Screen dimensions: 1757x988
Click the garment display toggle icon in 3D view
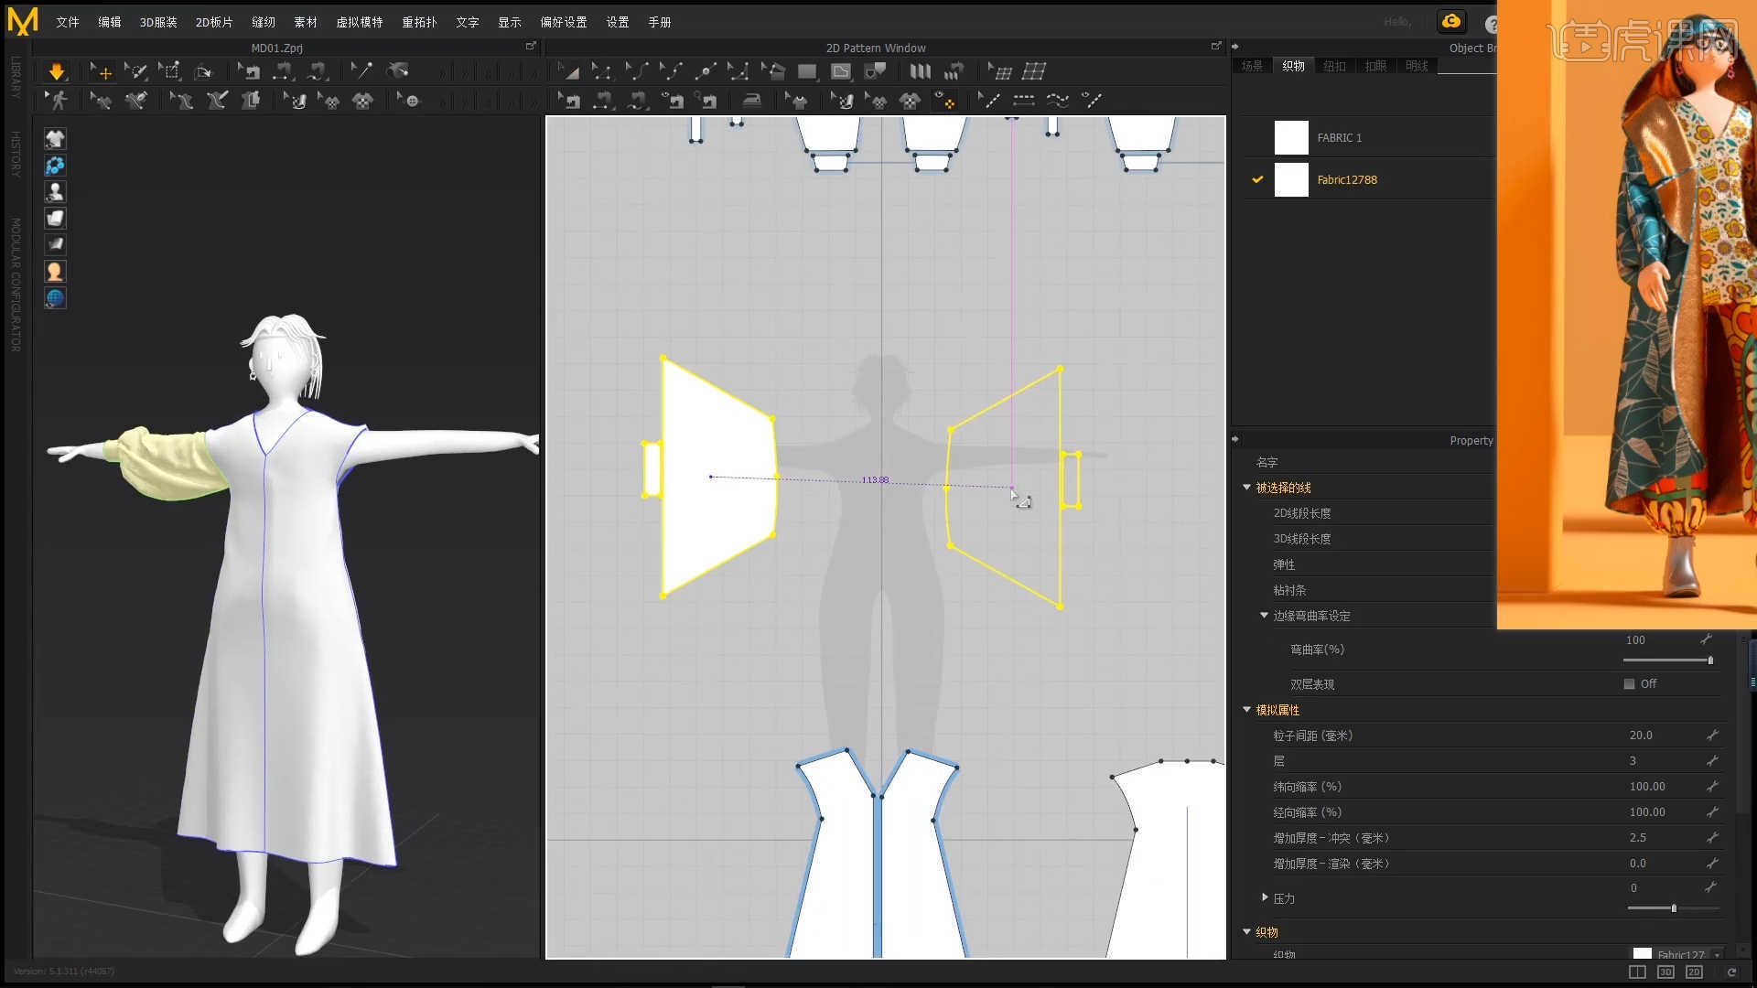point(55,139)
